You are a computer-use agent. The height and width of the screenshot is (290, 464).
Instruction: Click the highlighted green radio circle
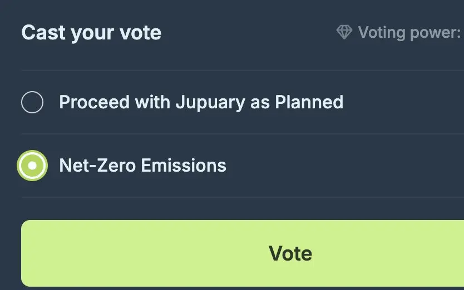pyautogui.click(x=32, y=166)
